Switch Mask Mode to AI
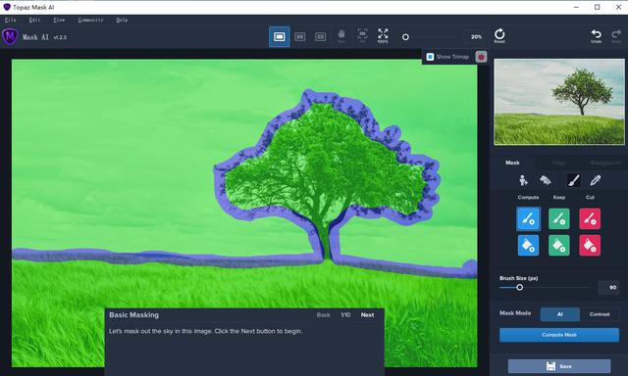 560,314
